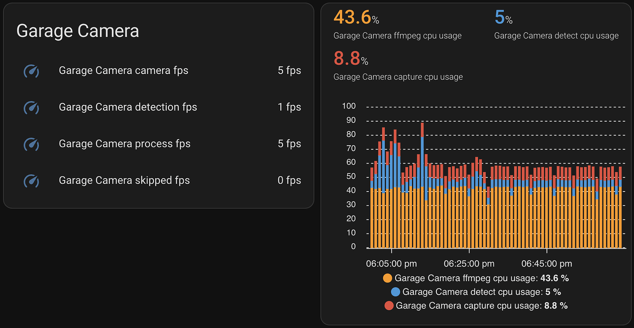Toggle red capture cpu usage legend dot
Viewport: 634px width, 328px height.
(x=389, y=305)
